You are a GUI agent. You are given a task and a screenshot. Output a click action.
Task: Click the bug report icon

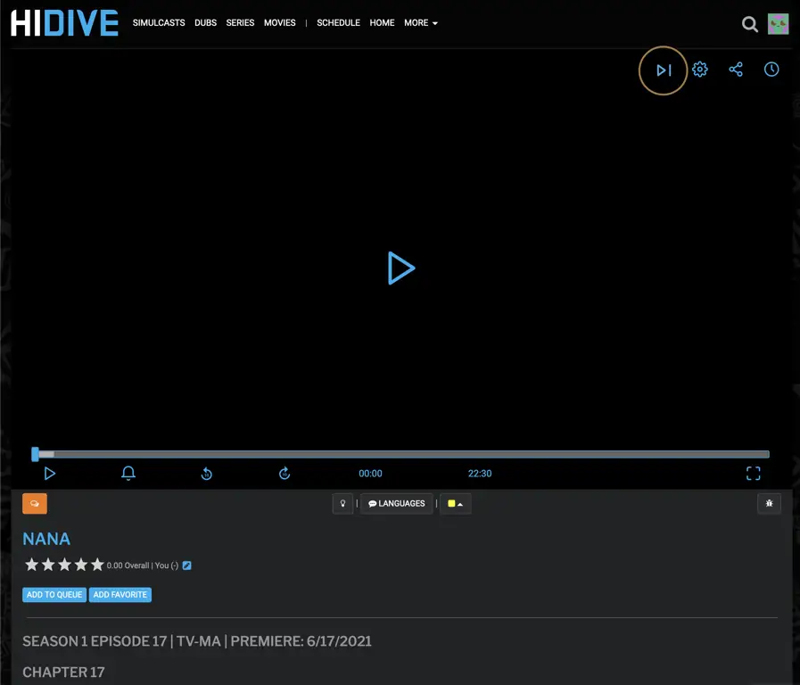click(x=769, y=503)
